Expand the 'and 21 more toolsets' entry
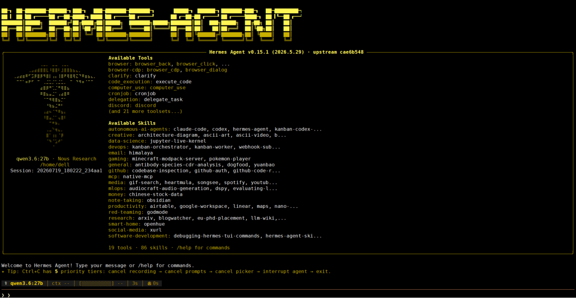This screenshot has width=576, height=298. (x=145, y=111)
